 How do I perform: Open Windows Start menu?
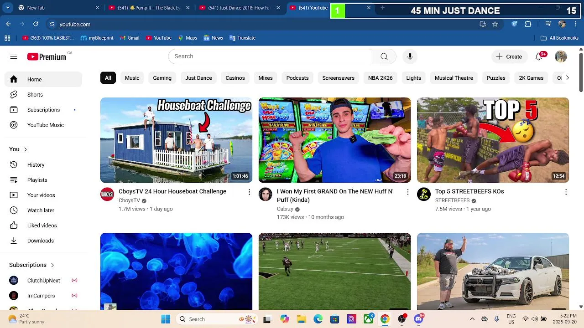(166, 319)
